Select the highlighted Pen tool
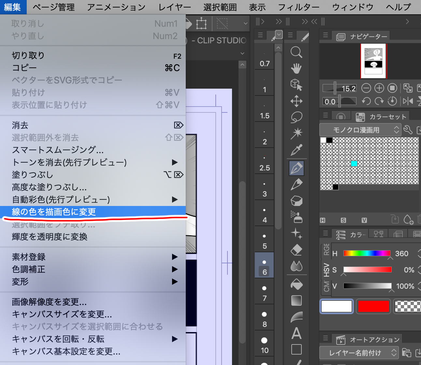Image resolution: width=421 pixels, height=365 pixels. point(297,168)
